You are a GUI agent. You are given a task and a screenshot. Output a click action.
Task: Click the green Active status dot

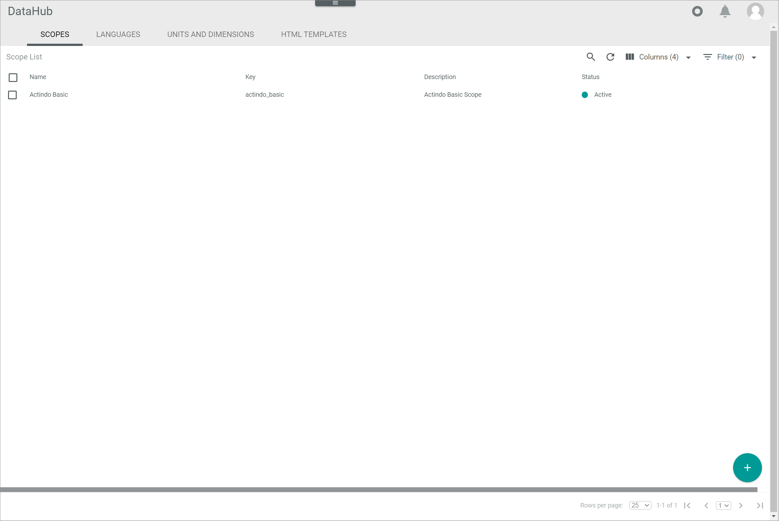point(585,95)
